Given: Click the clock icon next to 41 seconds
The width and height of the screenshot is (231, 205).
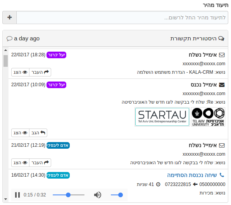Looking at the screenshot, I should point(158,184).
